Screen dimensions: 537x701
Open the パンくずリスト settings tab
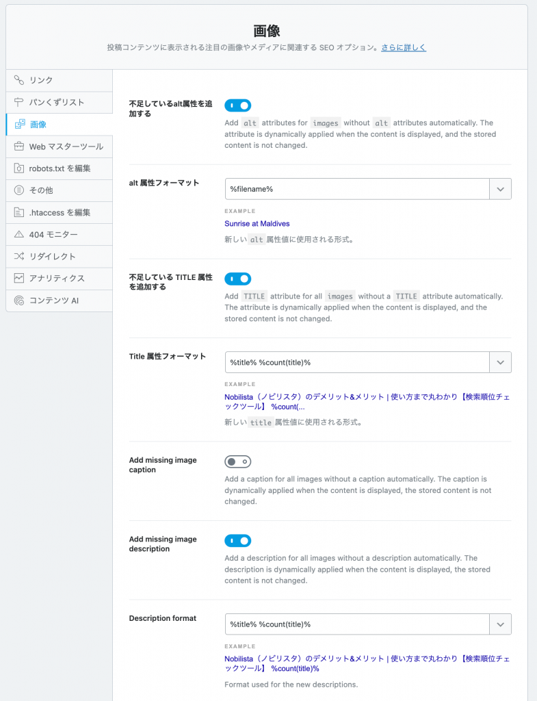pyautogui.click(x=59, y=103)
